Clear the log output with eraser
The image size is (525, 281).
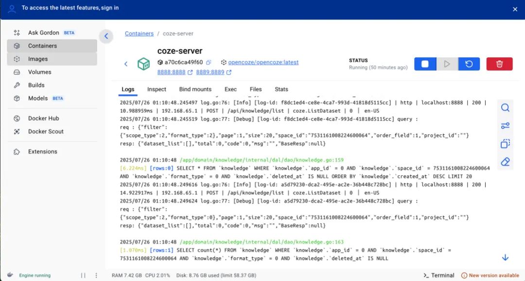point(505,162)
